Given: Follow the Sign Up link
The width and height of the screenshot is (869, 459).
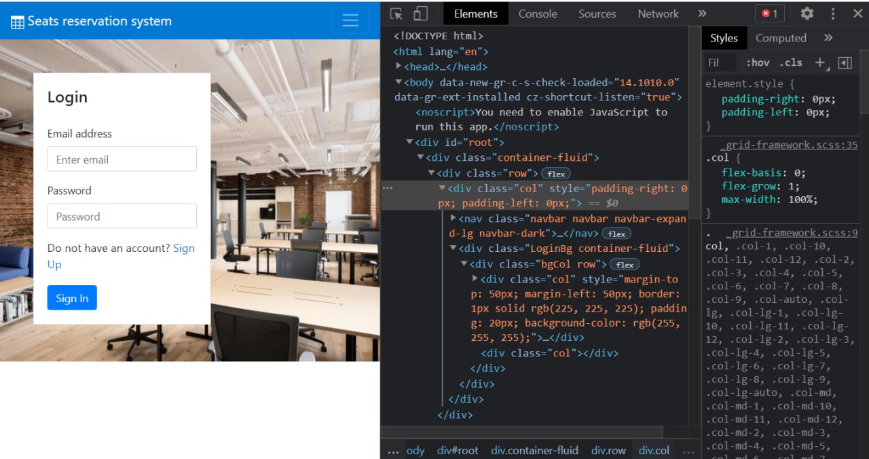Looking at the screenshot, I should (121, 256).
